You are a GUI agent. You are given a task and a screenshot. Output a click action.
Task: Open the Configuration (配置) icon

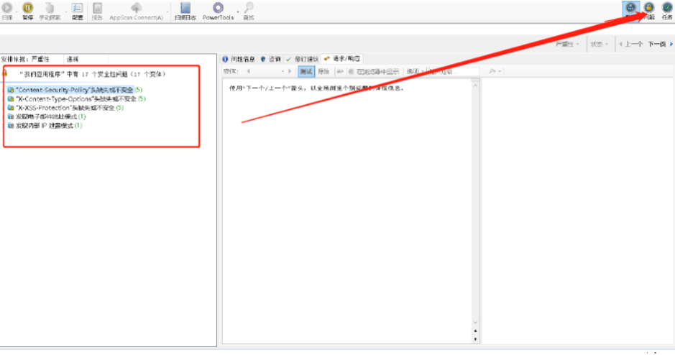click(77, 8)
